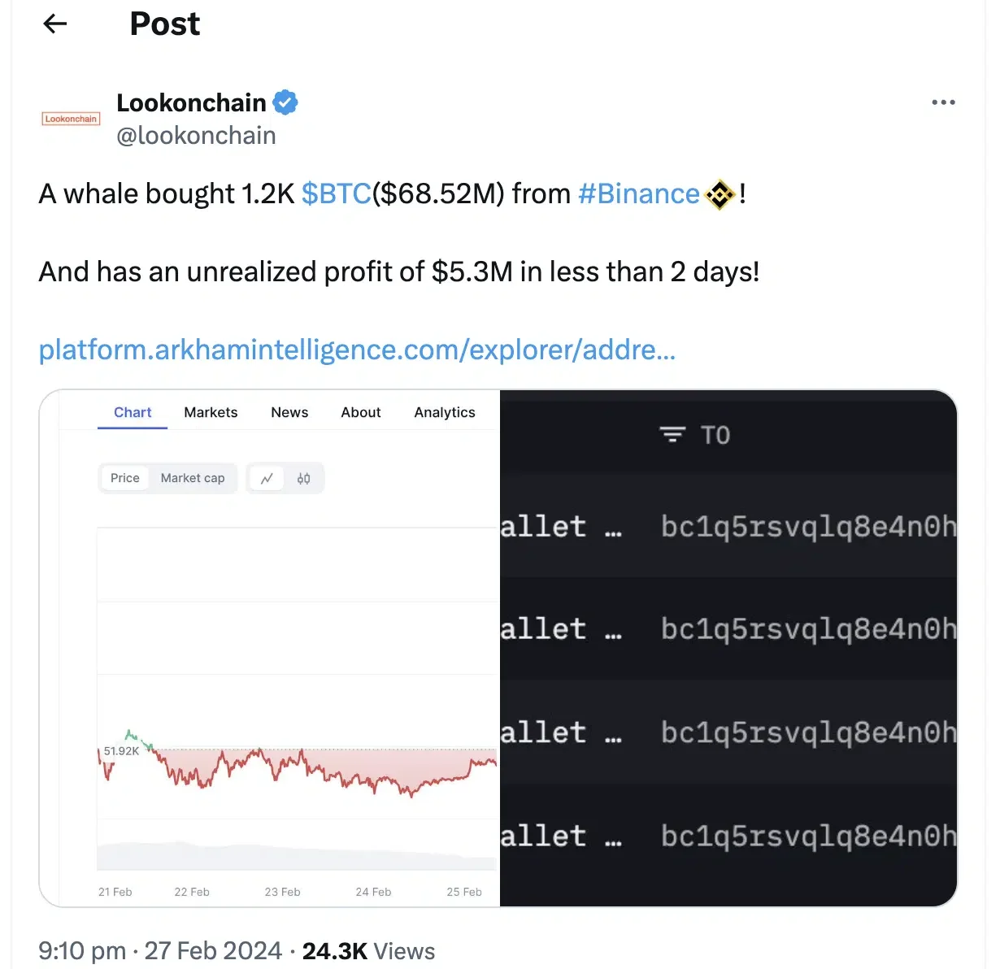Viewport: 1000px width, 969px height.
Task: Click the Lookonchain profile avatar
Action: click(71, 119)
